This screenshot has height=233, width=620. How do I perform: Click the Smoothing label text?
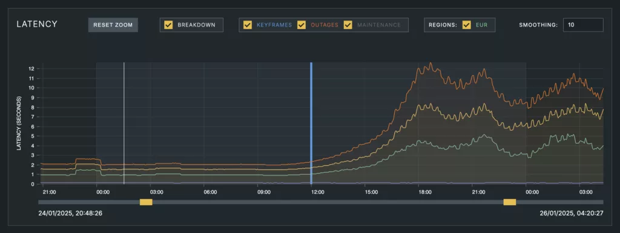point(538,25)
